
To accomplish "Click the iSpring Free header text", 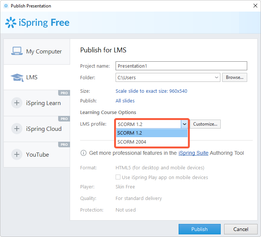I will click(x=44, y=23).
